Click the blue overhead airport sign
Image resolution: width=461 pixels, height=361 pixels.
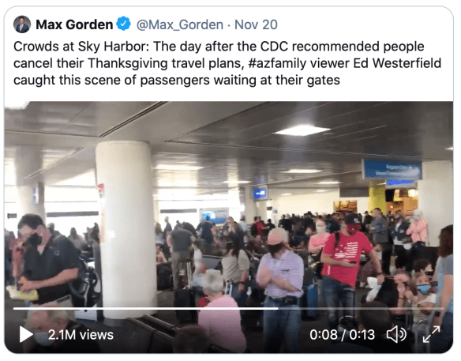click(392, 170)
